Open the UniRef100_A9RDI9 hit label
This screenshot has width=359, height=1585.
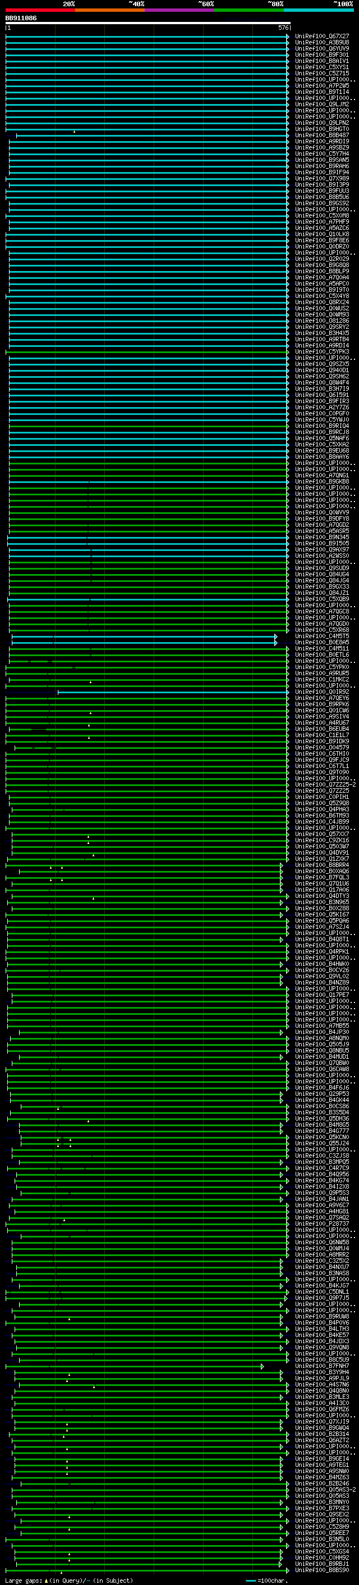coord(321,142)
